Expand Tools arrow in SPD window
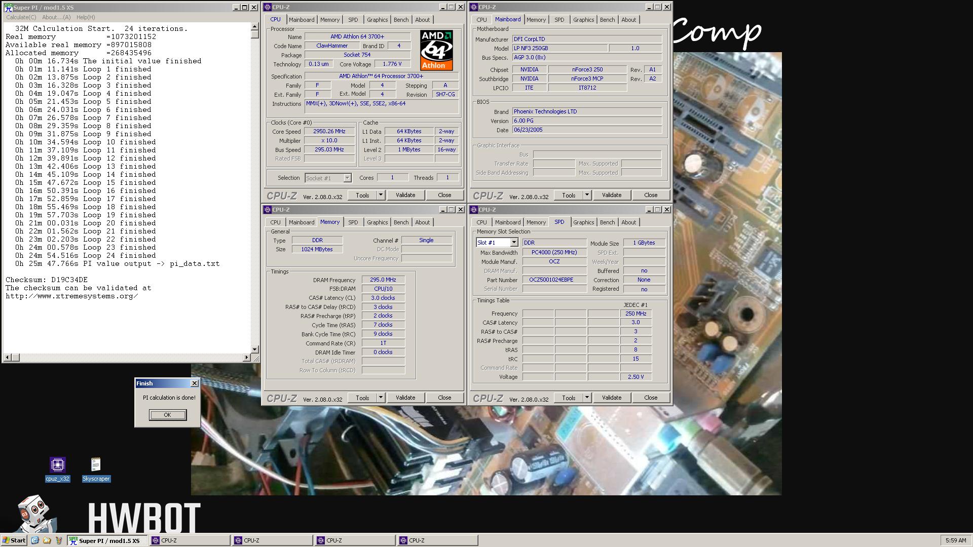973x547 pixels. pos(587,398)
